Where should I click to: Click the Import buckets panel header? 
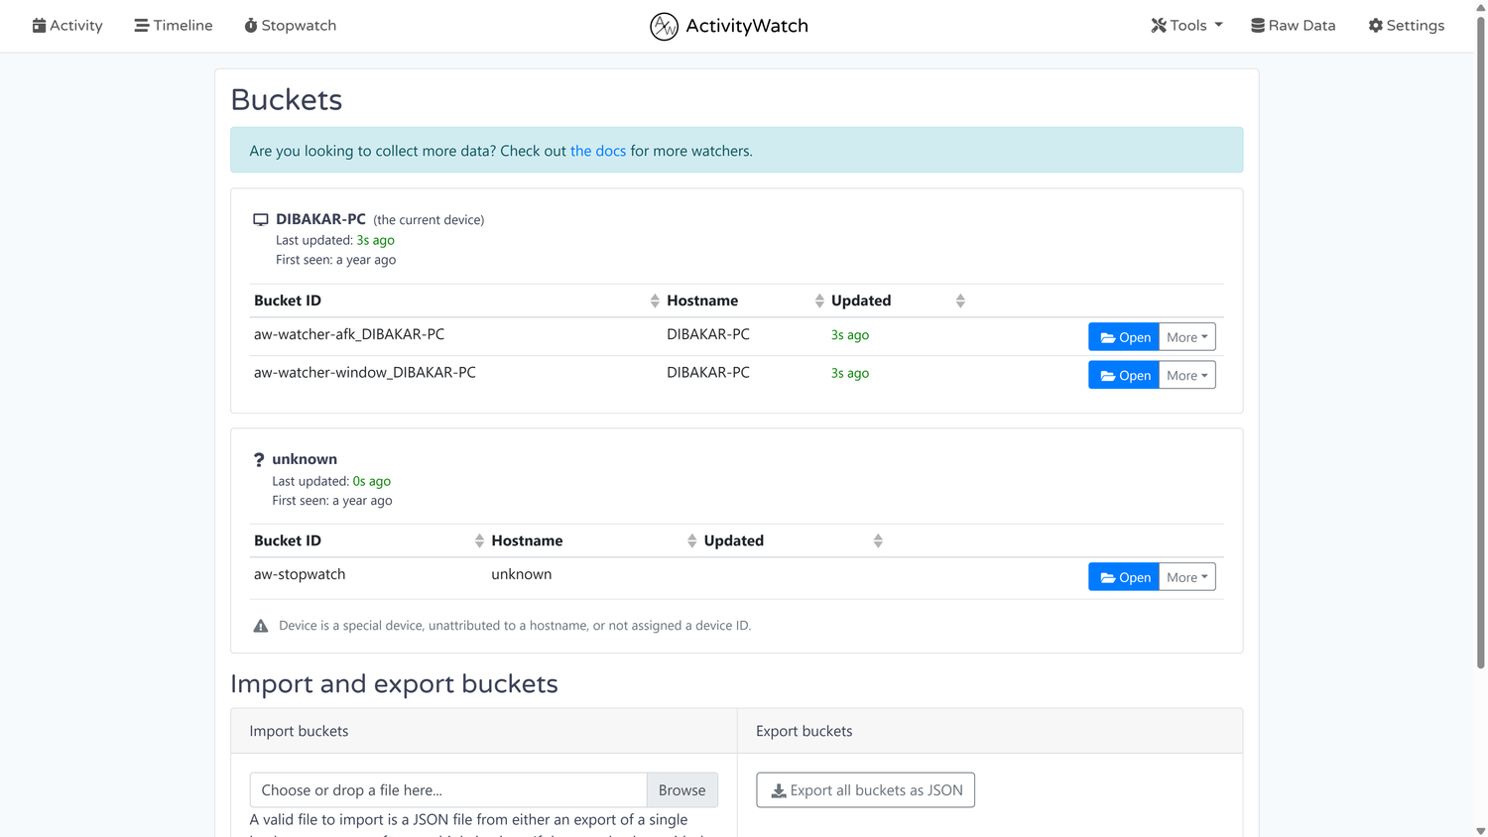pos(484,731)
